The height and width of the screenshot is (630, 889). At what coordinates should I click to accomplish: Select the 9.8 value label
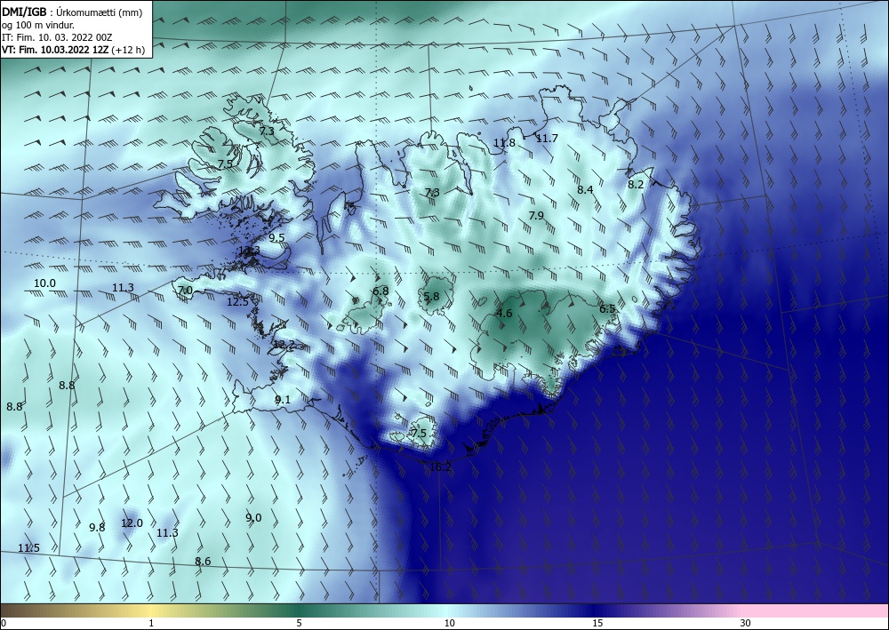[x=98, y=527]
